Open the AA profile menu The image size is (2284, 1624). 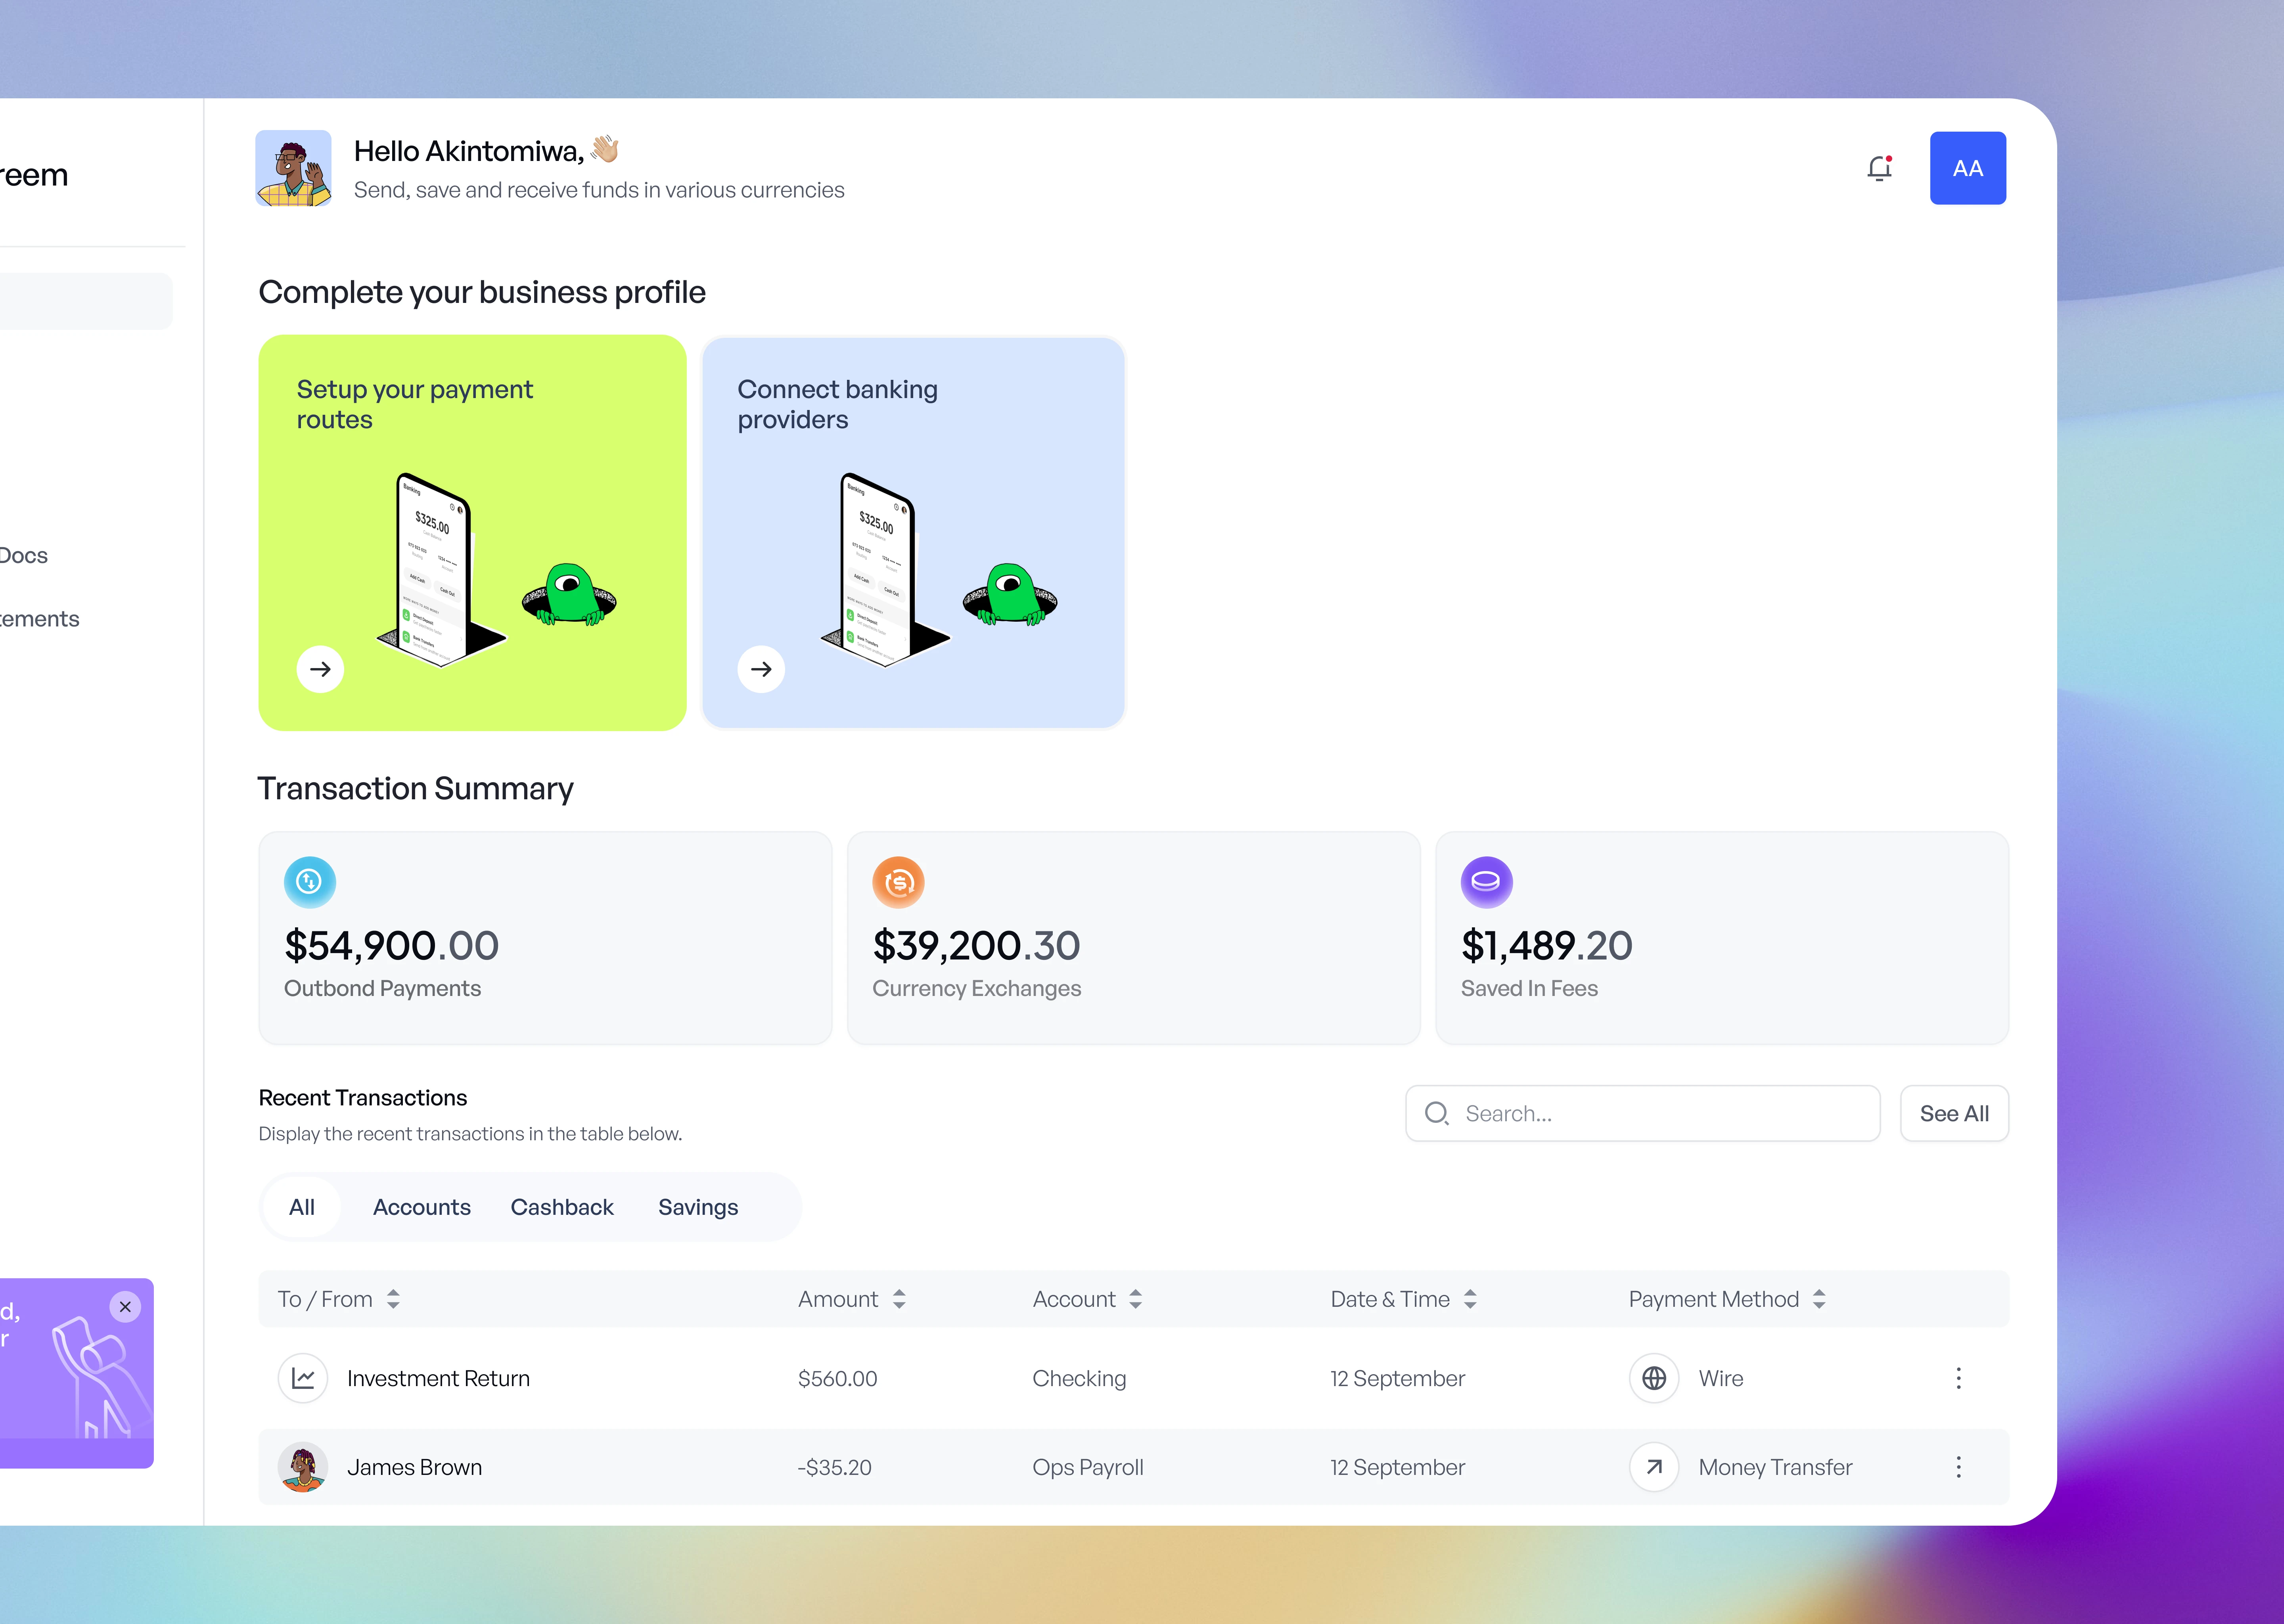click(x=1967, y=168)
